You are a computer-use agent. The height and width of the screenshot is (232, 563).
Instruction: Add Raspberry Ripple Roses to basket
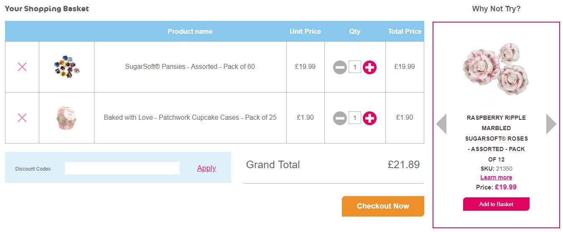[496, 204]
